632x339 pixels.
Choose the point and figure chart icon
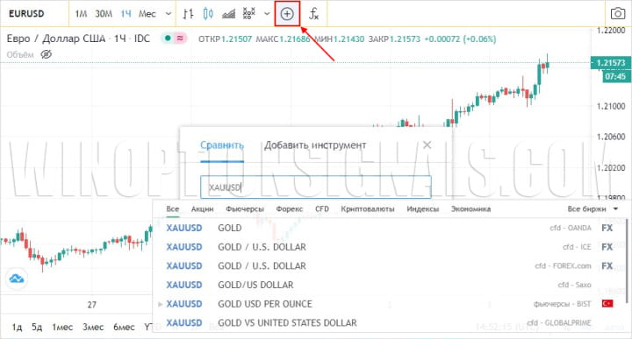pos(249,14)
